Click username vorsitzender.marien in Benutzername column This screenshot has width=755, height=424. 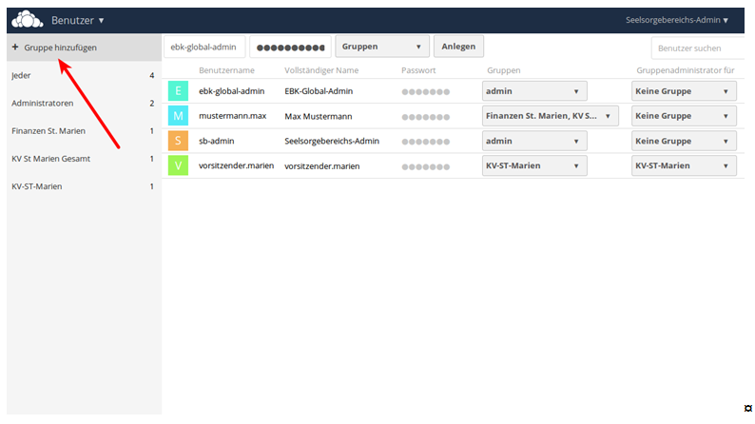pos(237,165)
